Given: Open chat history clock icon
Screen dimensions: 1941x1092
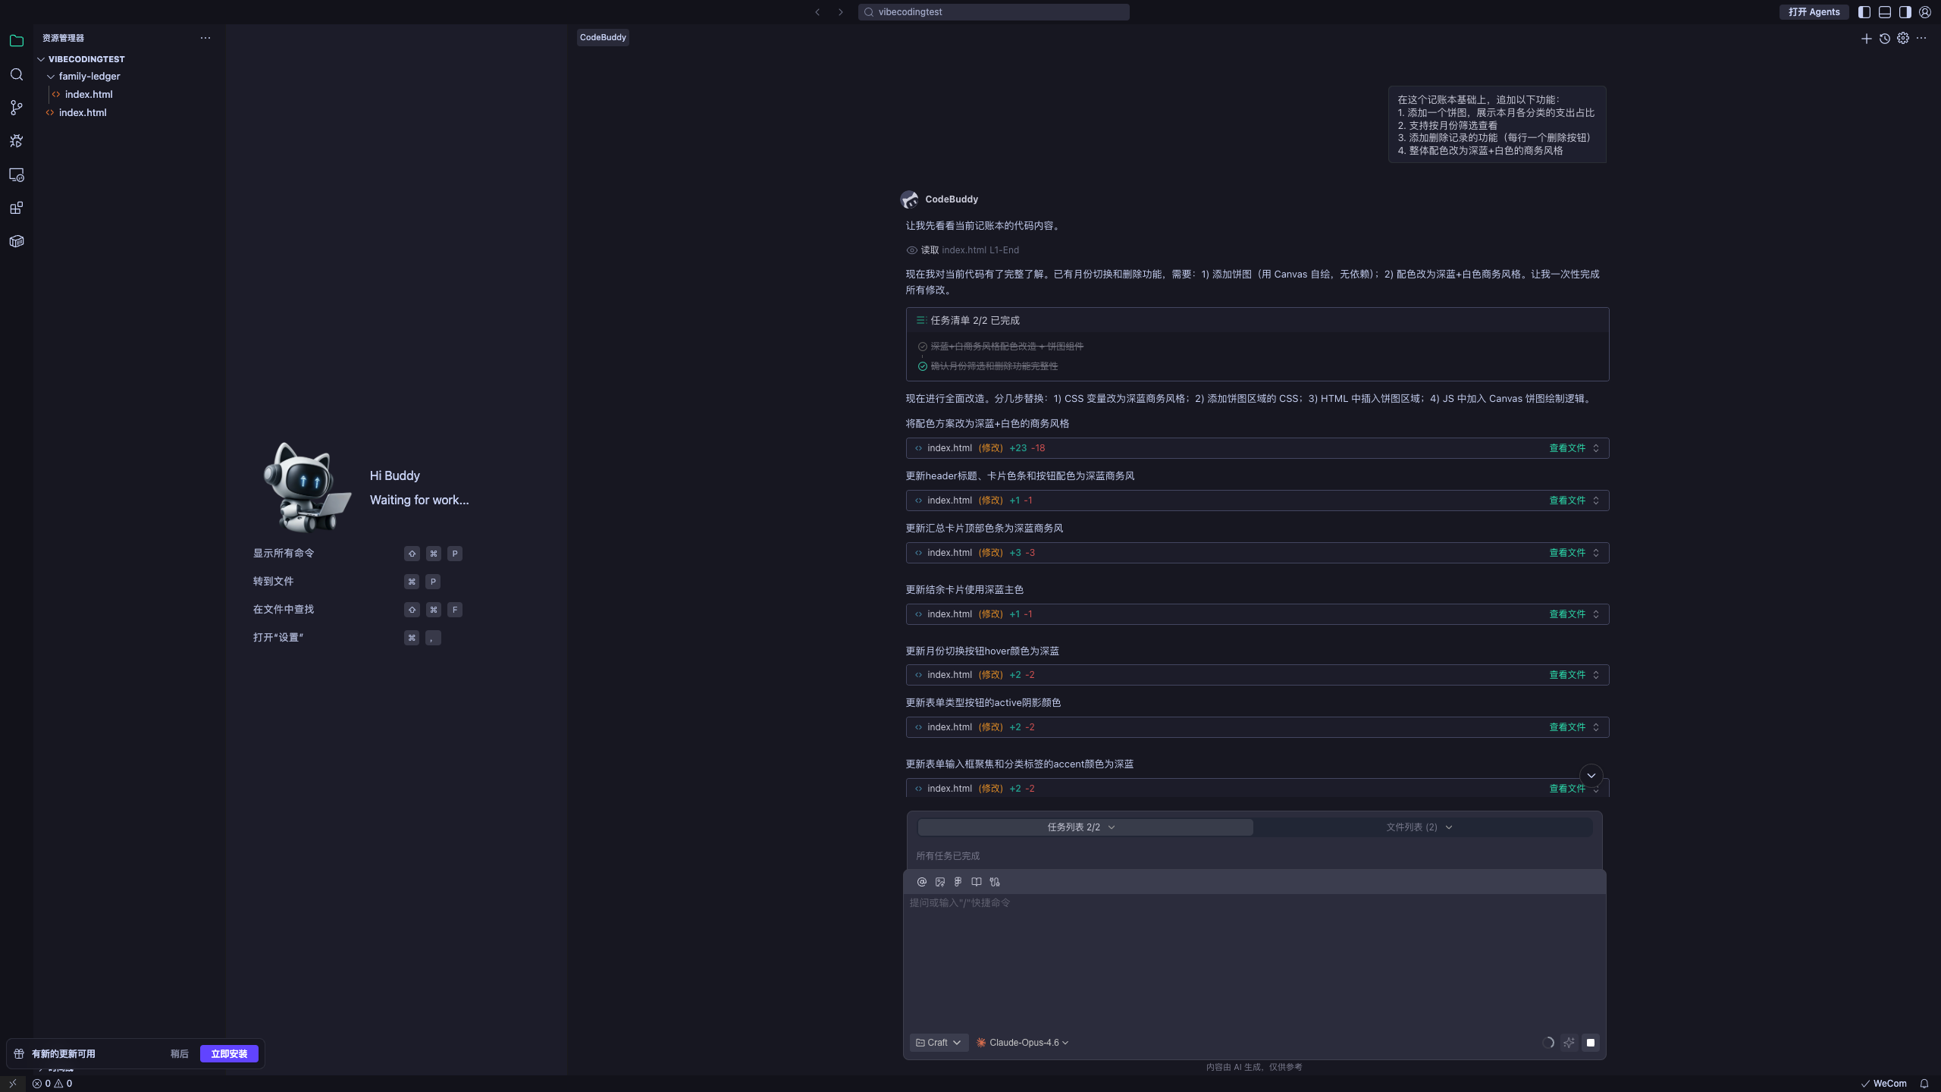Looking at the screenshot, I should coord(1885,38).
